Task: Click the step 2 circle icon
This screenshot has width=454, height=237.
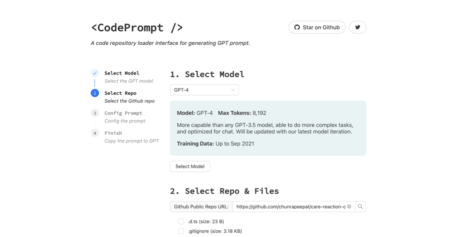Action: pyautogui.click(x=95, y=93)
